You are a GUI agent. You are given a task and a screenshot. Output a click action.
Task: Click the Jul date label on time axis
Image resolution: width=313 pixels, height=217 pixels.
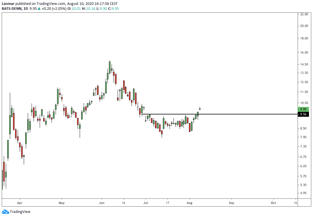pyautogui.click(x=146, y=203)
